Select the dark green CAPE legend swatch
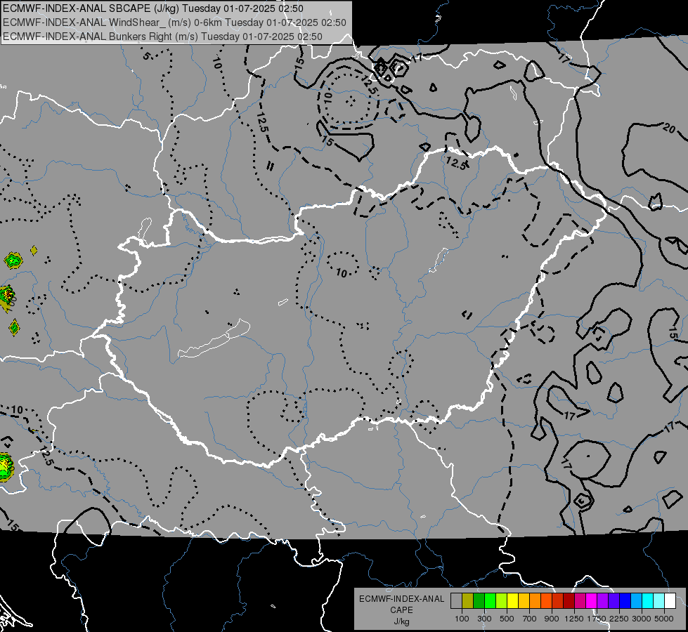 click(x=479, y=600)
